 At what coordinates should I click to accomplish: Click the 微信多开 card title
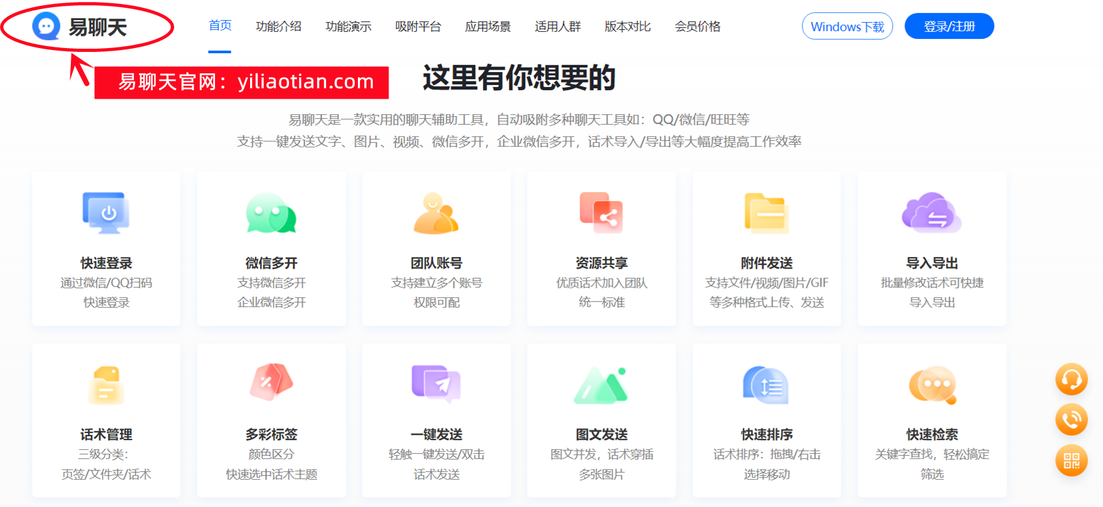pos(272,263)
